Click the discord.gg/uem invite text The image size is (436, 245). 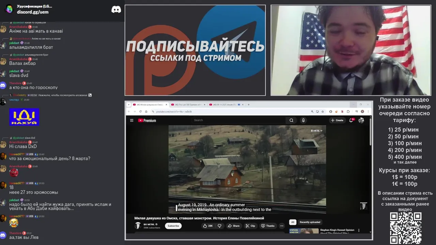pos(33,12)
